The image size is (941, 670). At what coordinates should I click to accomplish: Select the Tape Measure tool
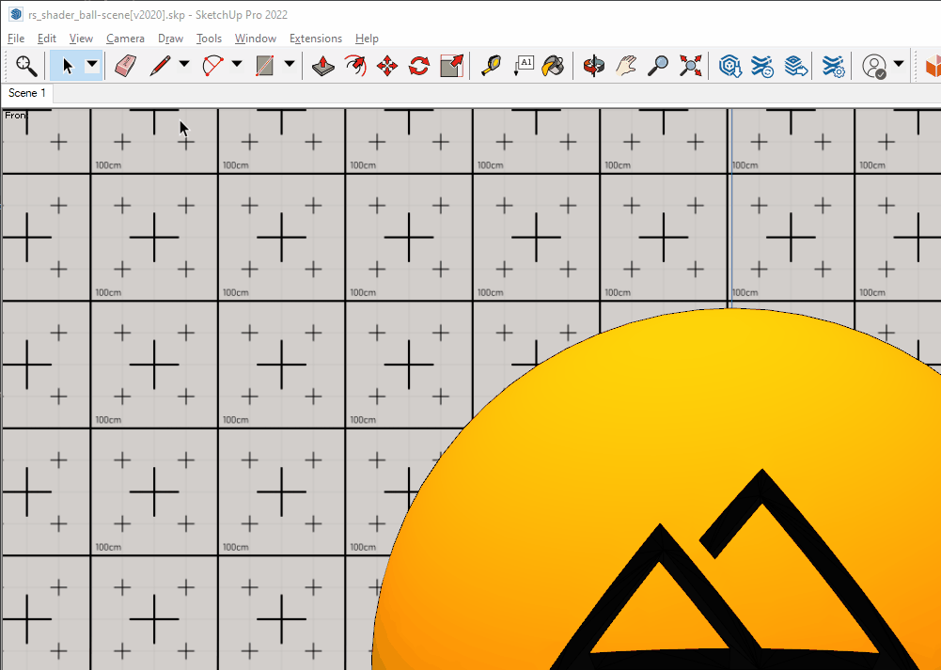[491, 66]
